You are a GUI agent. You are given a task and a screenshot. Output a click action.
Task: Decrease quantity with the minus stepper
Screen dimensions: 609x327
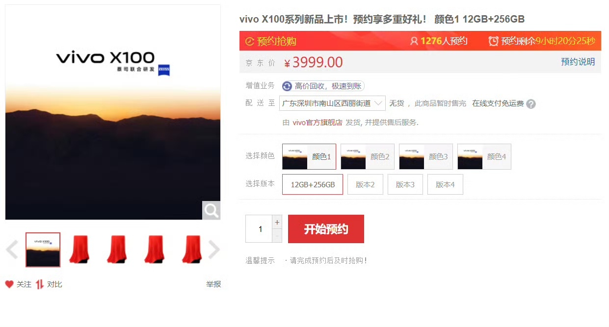(x=277, y=236)
